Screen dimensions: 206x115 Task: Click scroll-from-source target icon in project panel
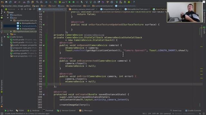click(x=22, y=9)
